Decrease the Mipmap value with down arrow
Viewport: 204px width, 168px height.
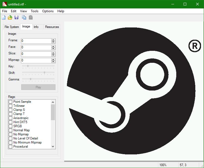53,61
